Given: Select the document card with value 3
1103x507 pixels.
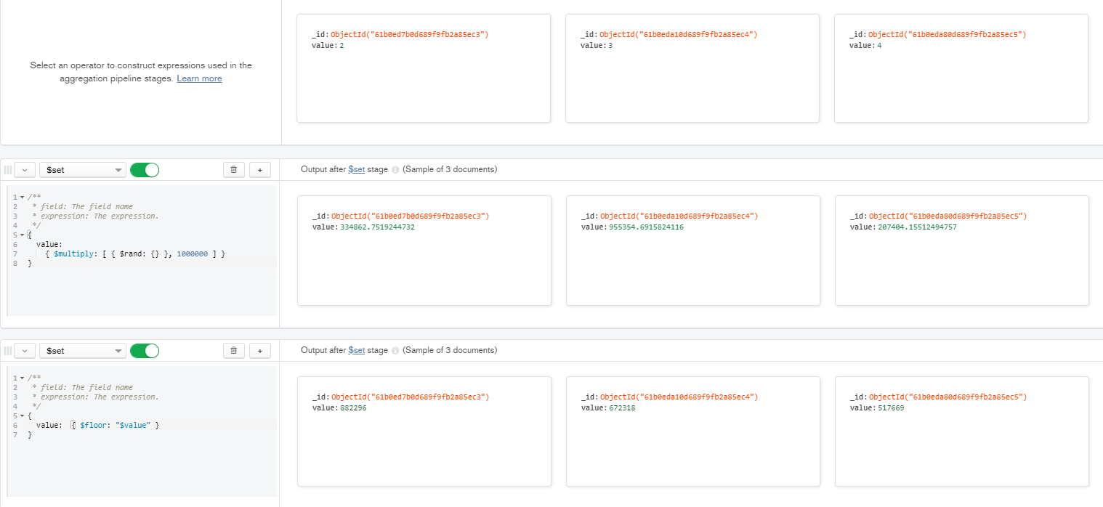Looking at the screenshot, I should pyautogui.click(x=692, y=68).
